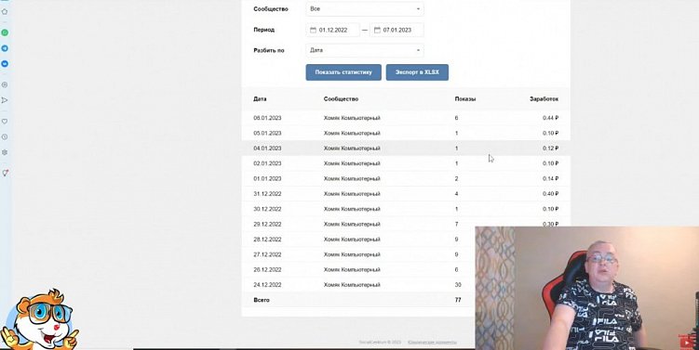
Task: Open the home page icon in the sidebar
Action: pos(5,11)
